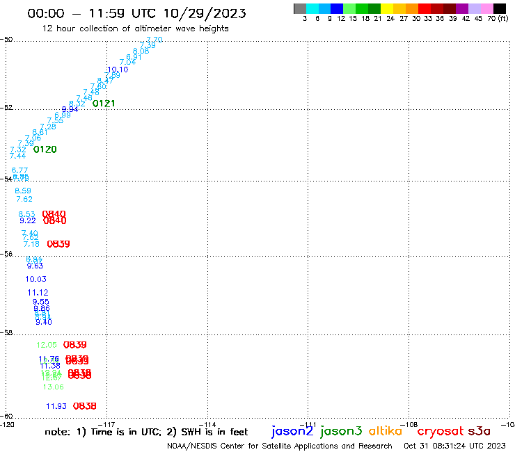The width and height of the screenshot is (515, 452).
Task: Click the wave height value '7.04'
Action: pos(127,62)
